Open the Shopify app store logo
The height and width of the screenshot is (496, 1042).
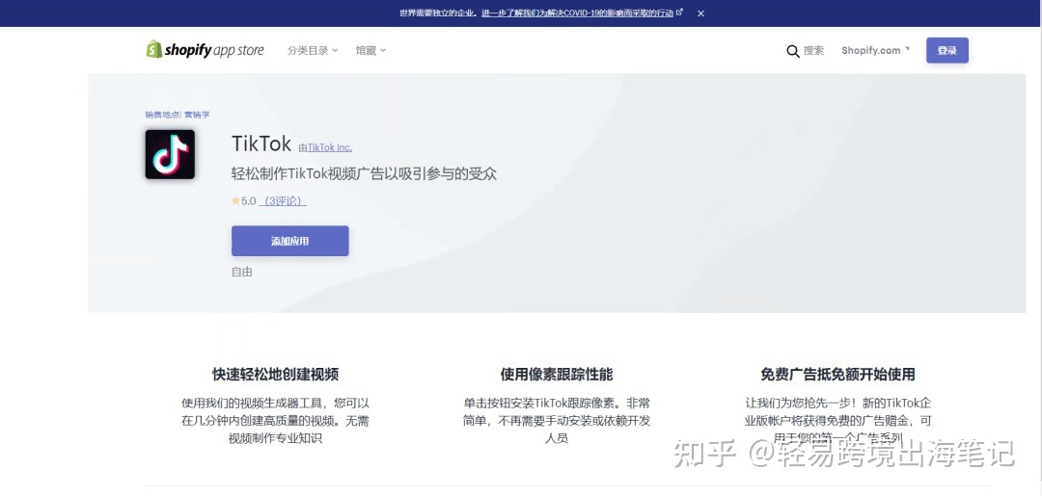[205, 50]
